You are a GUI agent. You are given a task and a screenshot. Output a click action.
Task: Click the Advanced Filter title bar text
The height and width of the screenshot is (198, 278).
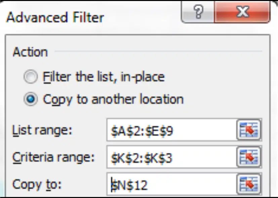click(x=55, y=18)
